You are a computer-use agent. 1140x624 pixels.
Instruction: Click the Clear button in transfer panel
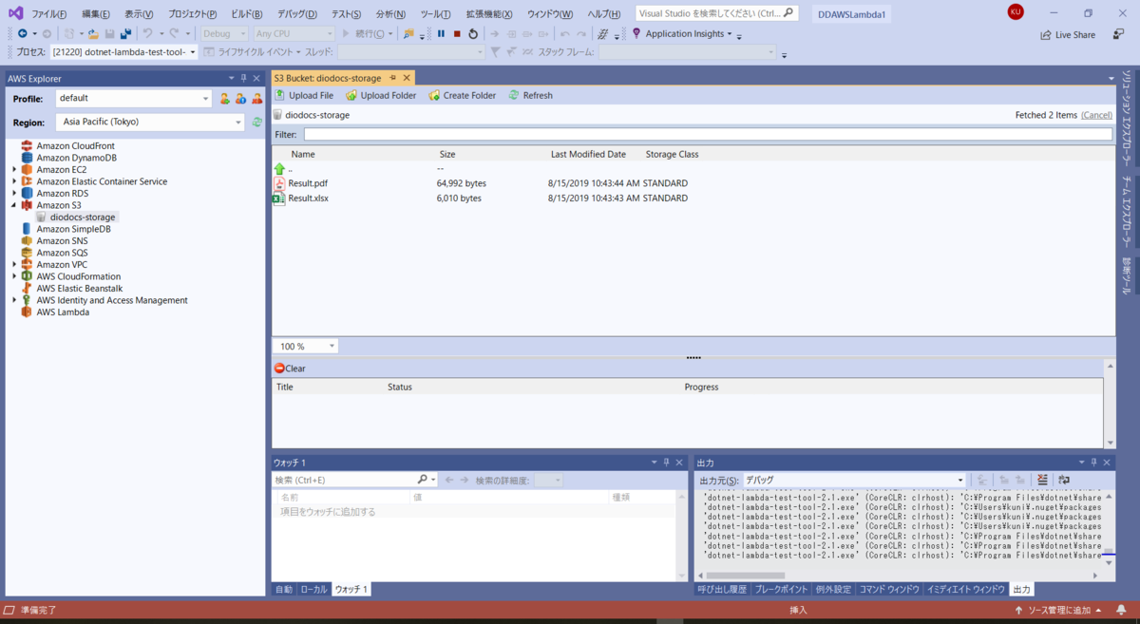(290, 369)
